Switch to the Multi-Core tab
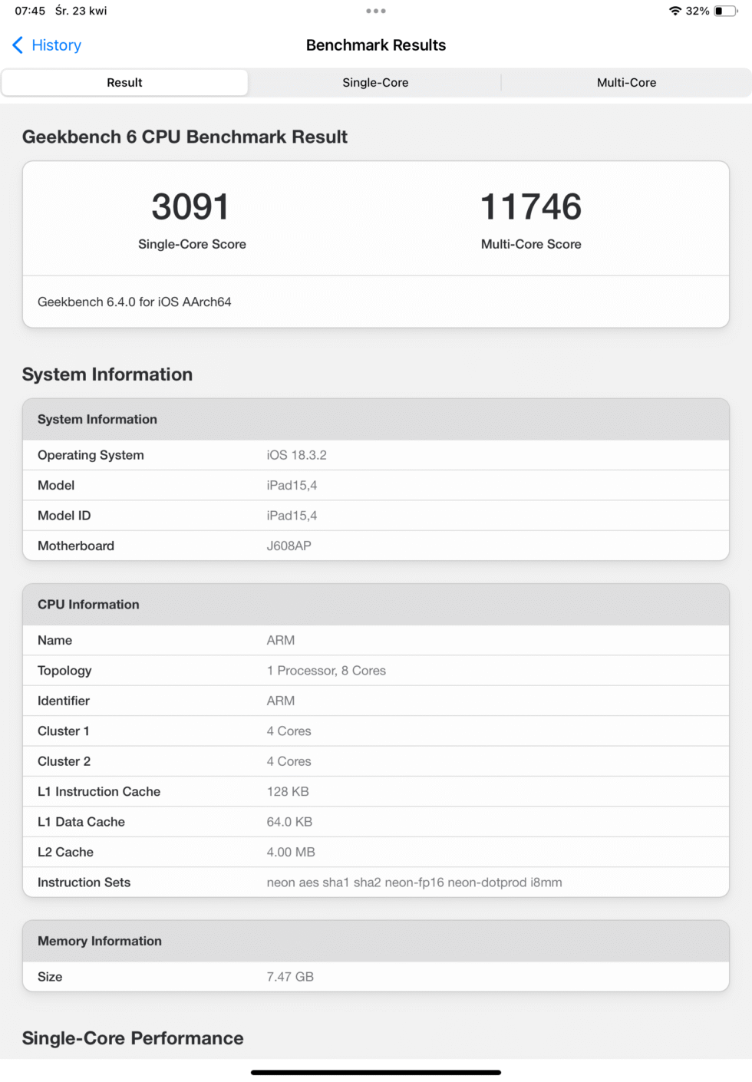 [626, 82]
